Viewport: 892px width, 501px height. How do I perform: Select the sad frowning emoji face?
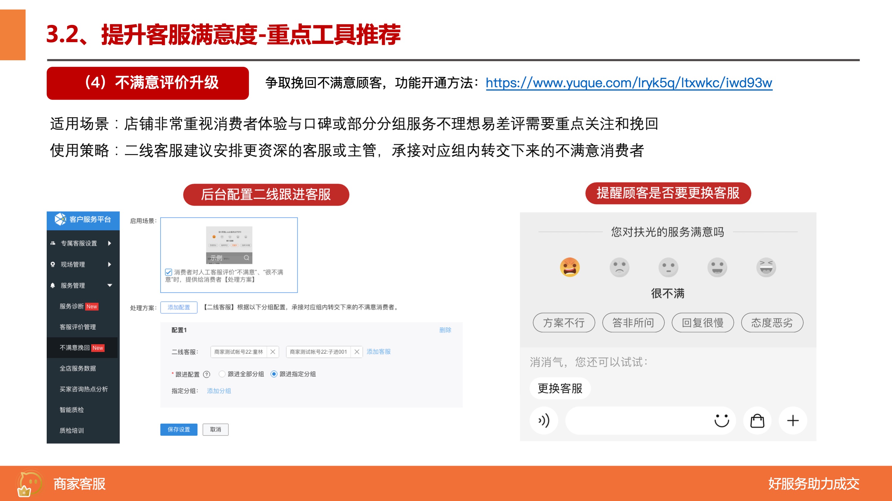619,267
